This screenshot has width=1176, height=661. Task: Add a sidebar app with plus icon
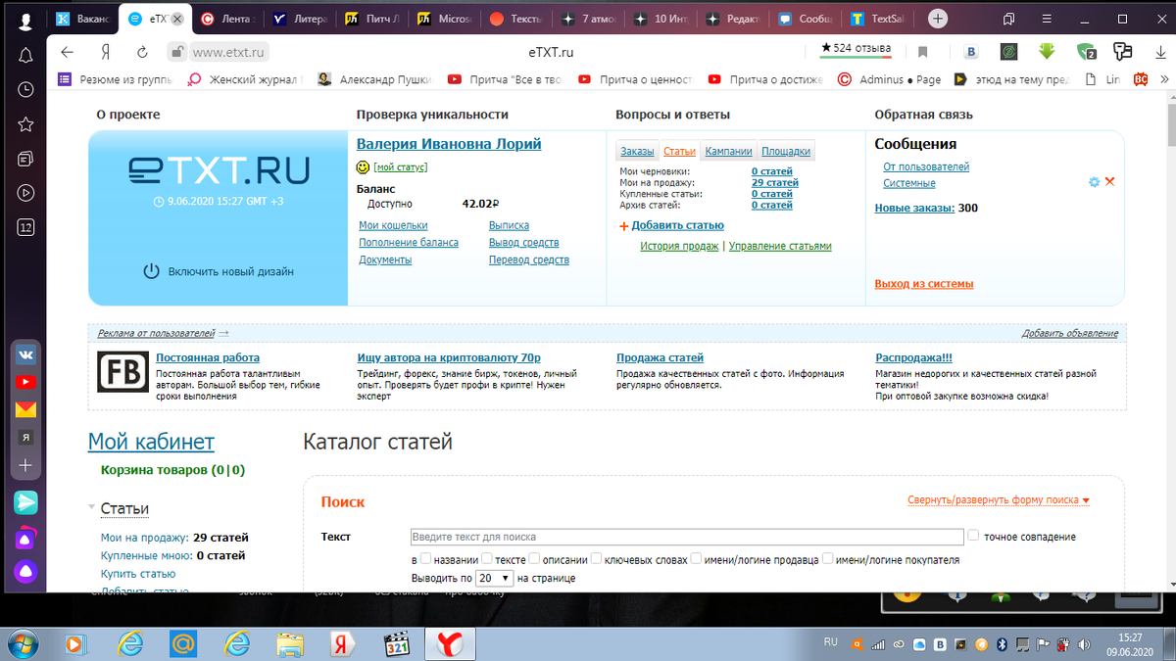point(25,465)
